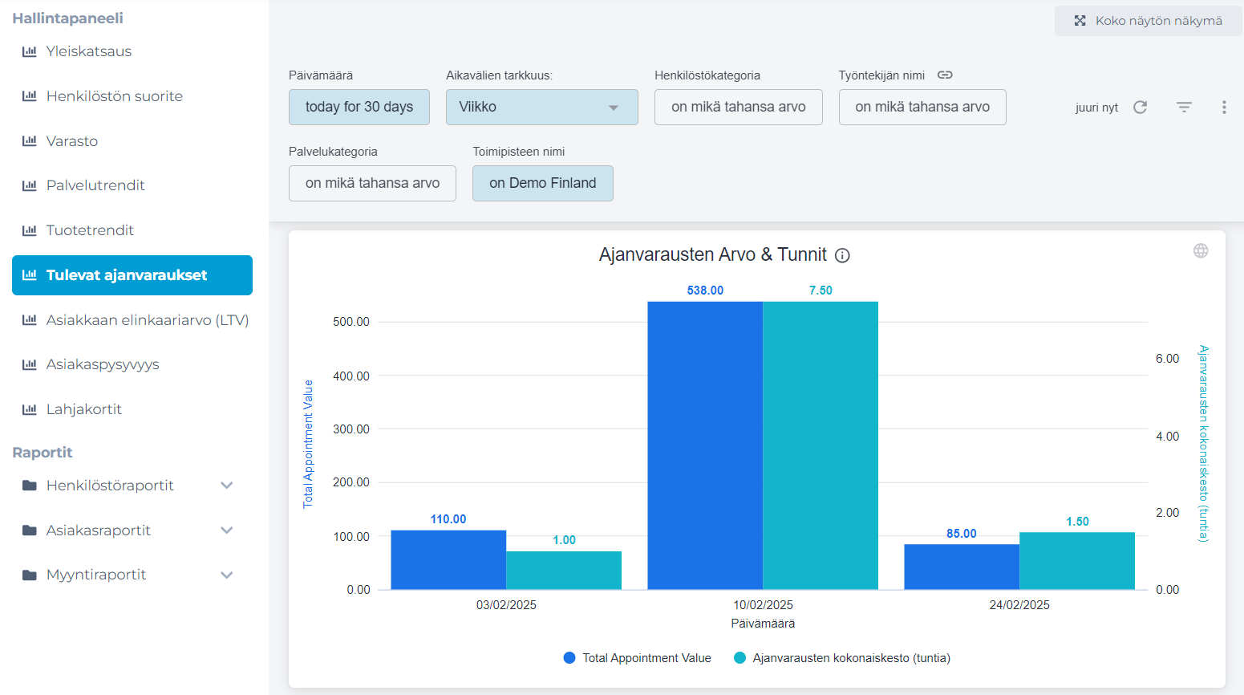Click Ajanvarausten Arvo & Tunnit title

coord(713,254)
